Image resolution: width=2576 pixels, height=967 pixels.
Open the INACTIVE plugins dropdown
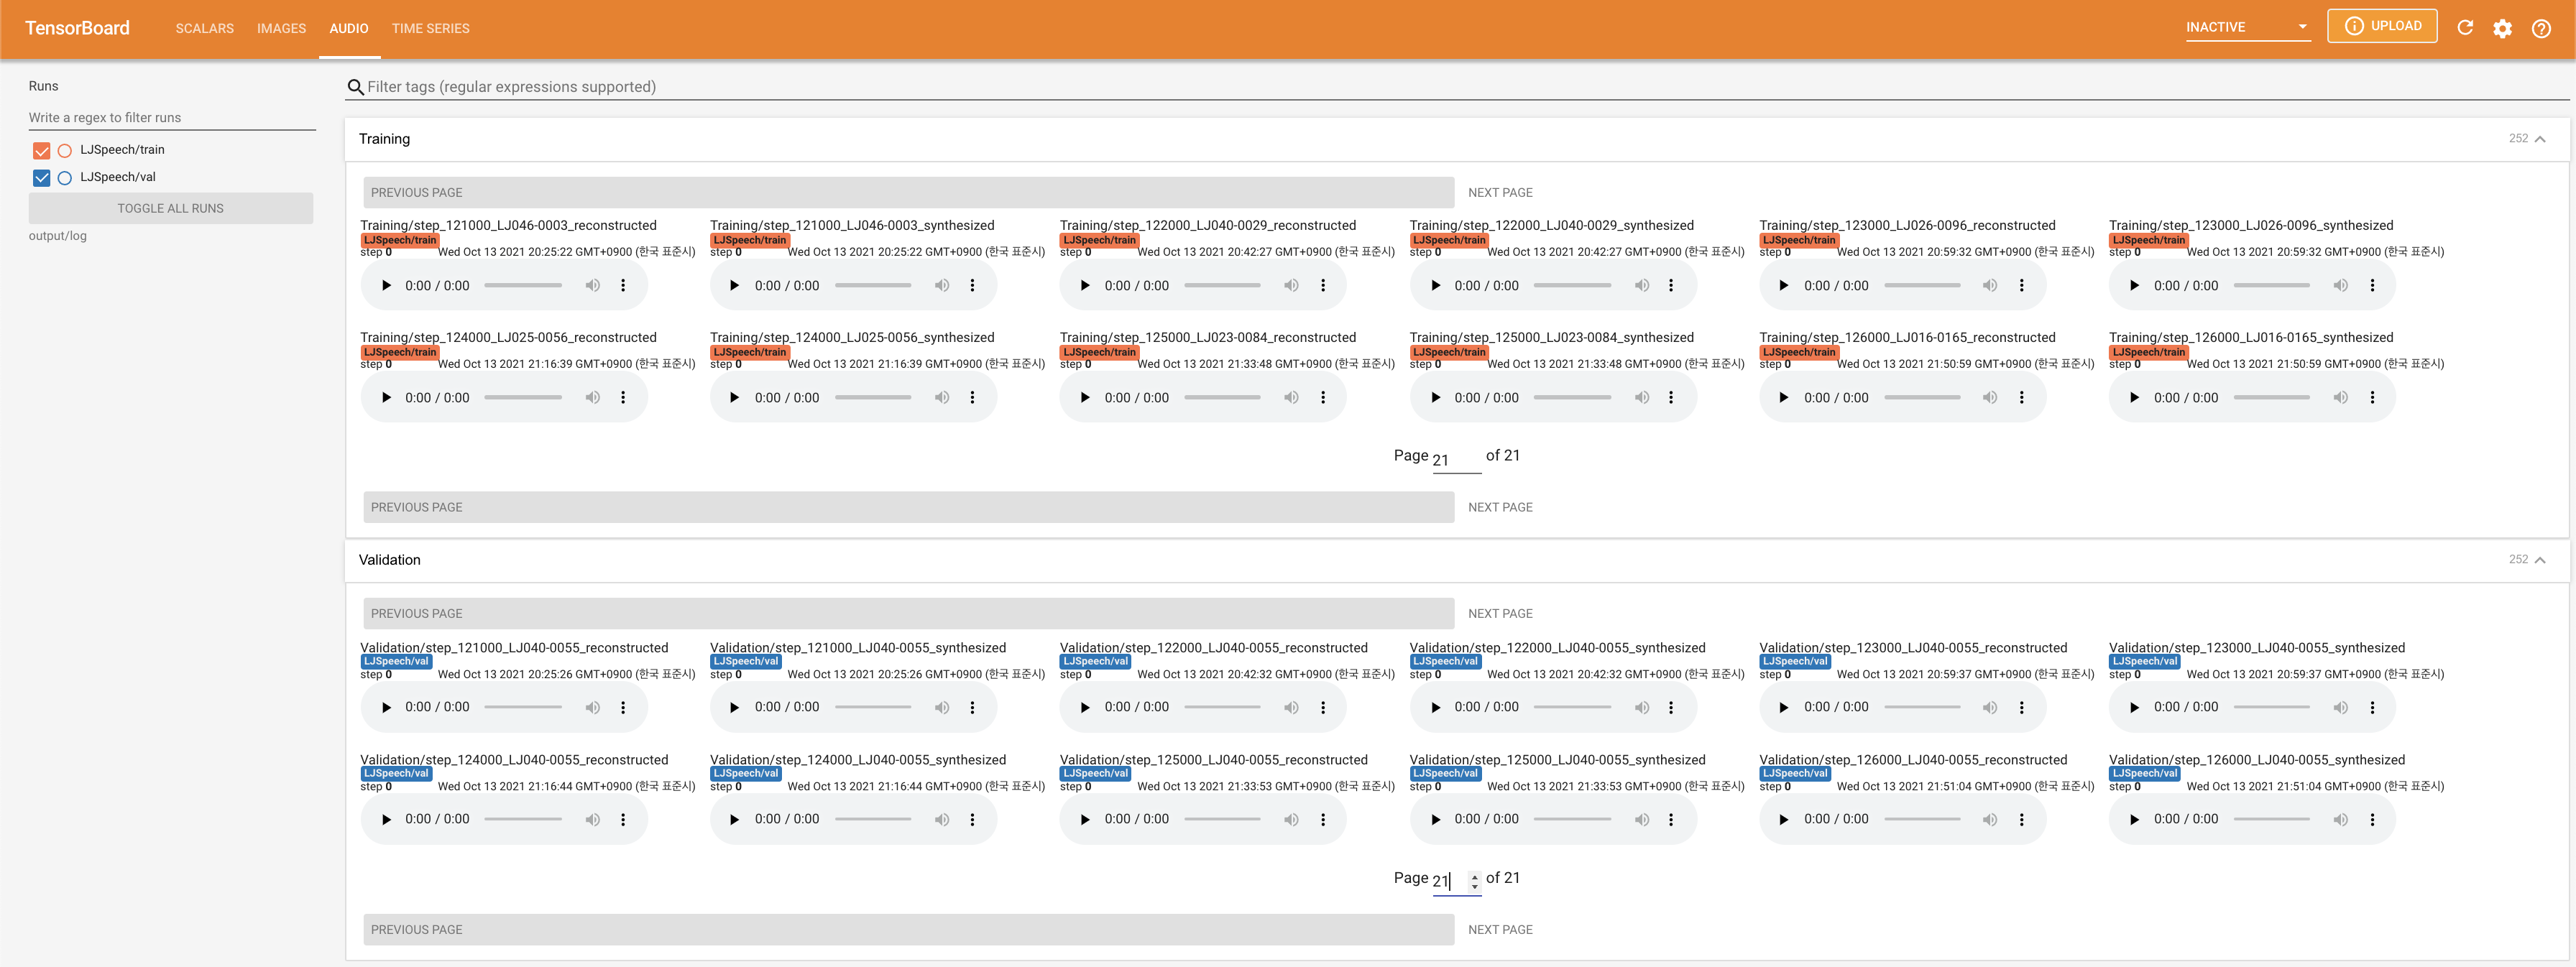click(2246, 27)
